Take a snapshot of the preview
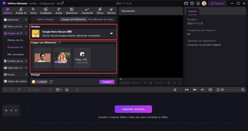Image resolution: width=248 pixels, height=131 pixels. point(169,83)
